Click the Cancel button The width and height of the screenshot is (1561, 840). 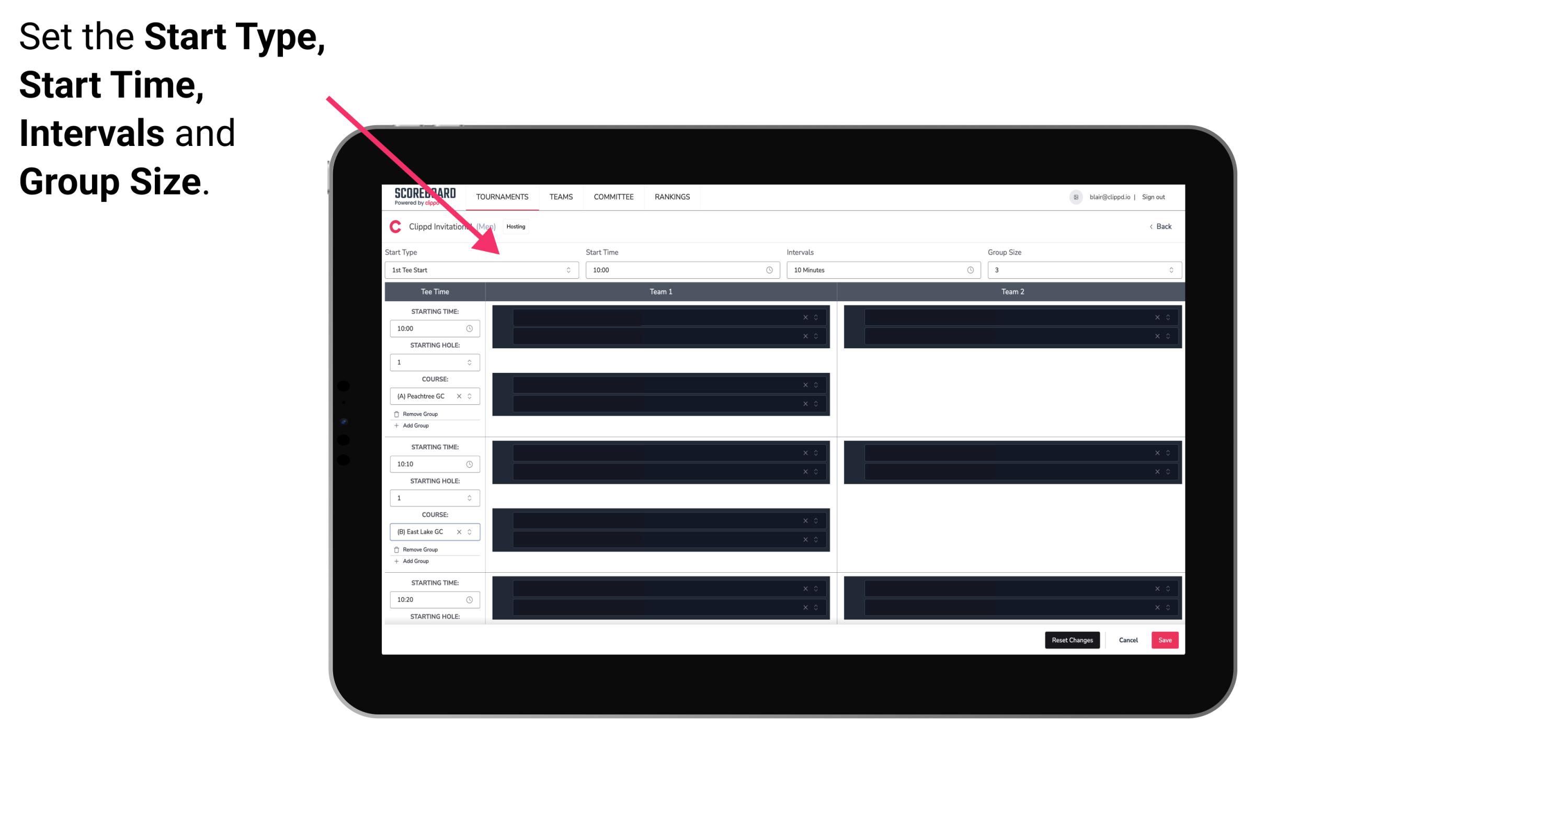coord(1129,640)
